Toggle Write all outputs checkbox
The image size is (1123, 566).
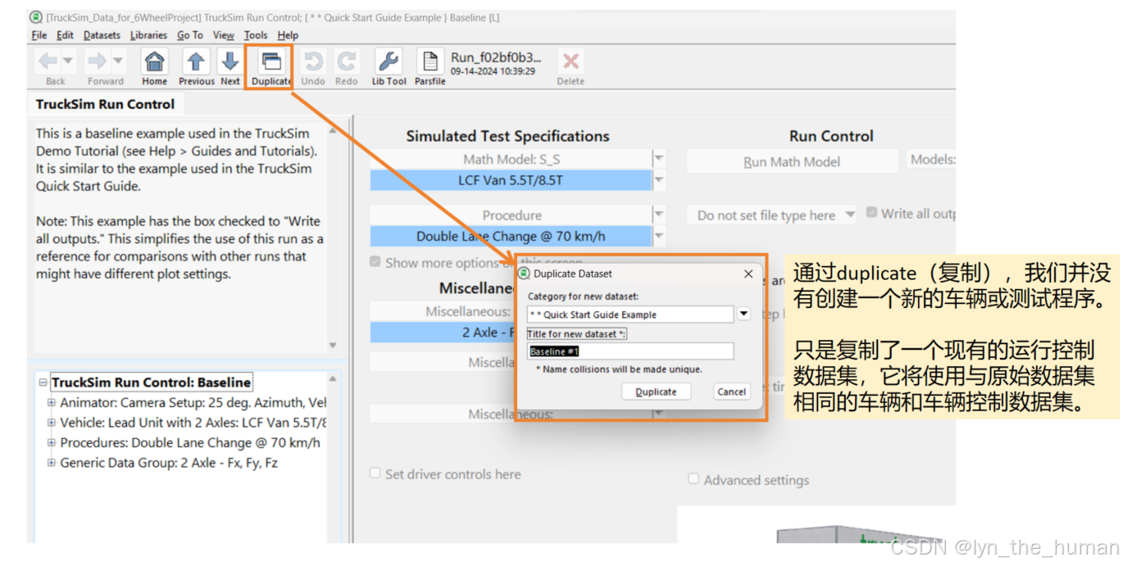pyautogui.click(x=871, y=213)
